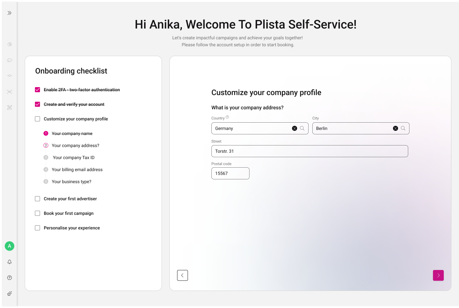Viewport: 459px width, 308px height.
Task: Open the green user avatar A
Action: pyautogui.click(x=10, y=246)
